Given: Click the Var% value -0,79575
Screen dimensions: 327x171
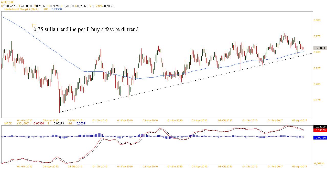Looking at the screenshot, I should coord(107,5).
